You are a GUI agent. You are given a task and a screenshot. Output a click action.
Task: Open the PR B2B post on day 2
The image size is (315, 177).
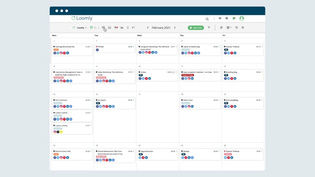[x=101, y=47]
